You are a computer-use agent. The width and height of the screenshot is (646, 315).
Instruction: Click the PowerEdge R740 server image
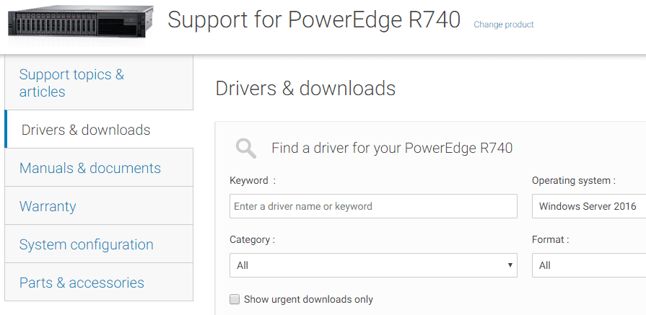click(x=81, y=20)
